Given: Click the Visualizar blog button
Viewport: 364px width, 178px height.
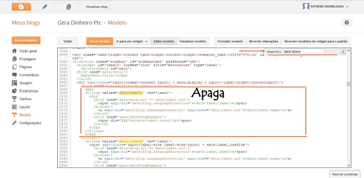Looking at the screenshot, I should (x=96, y=7).
